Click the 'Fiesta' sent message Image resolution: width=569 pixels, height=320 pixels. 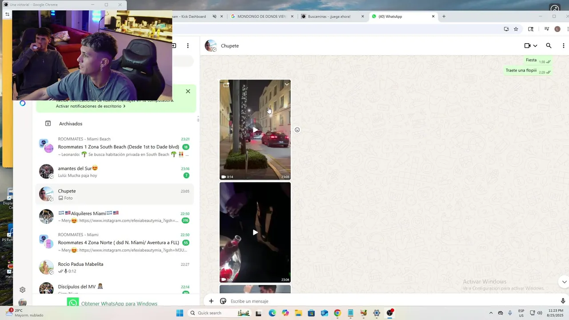tap(538, 60)
